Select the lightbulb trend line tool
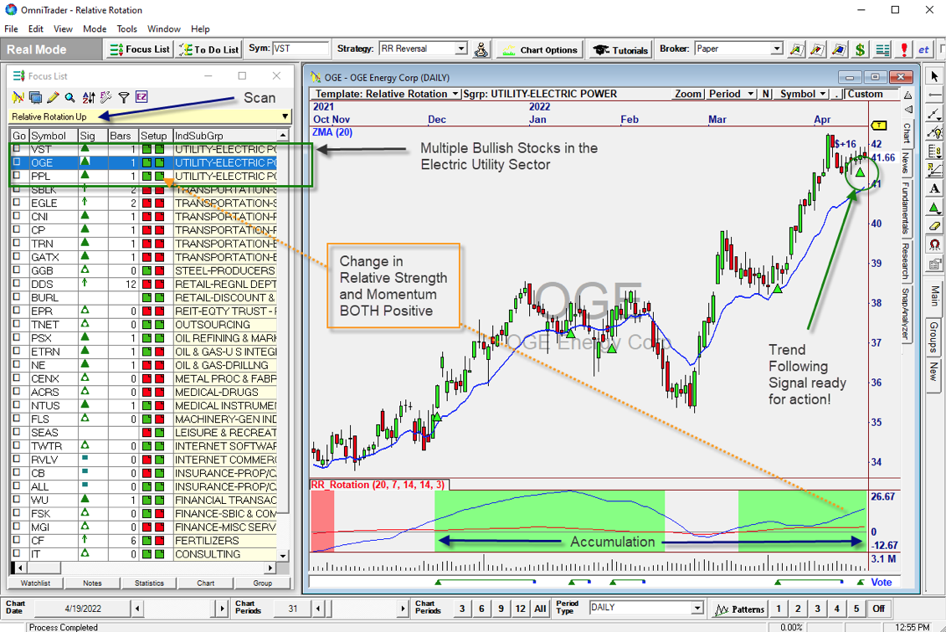 pos(934,132)
